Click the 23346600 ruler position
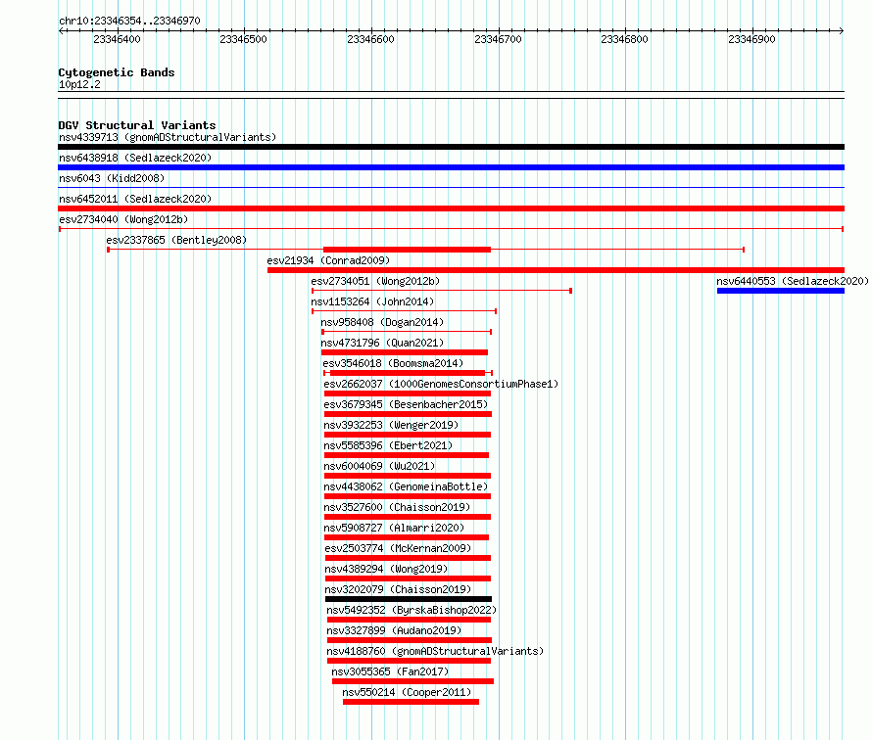 pyautogui.click(x=371, y=39)
